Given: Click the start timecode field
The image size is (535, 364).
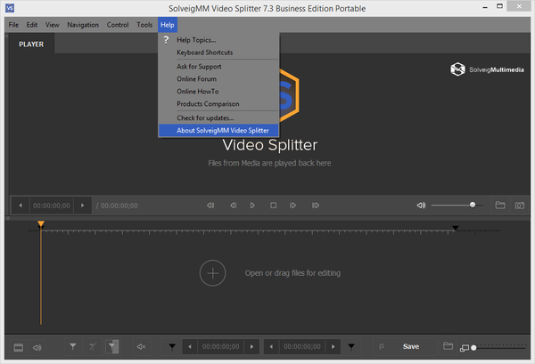Looking at the screenshot, I should 221,346.
